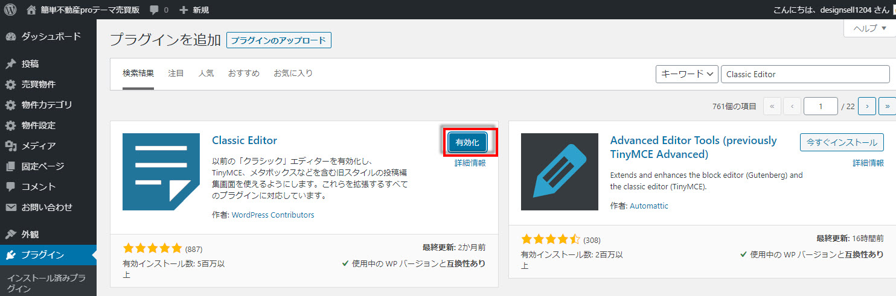
Task: Open 投稿 pin icon menu
Action: coord(11,64)
